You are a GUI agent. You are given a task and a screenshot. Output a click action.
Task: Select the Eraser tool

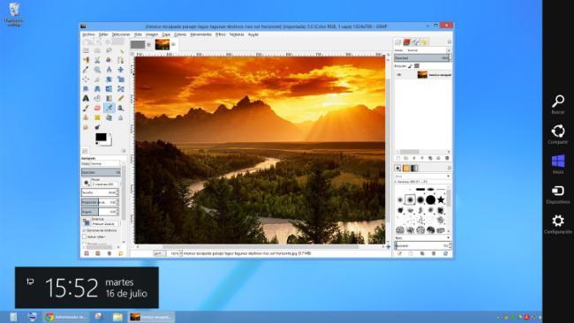(97, 108)
